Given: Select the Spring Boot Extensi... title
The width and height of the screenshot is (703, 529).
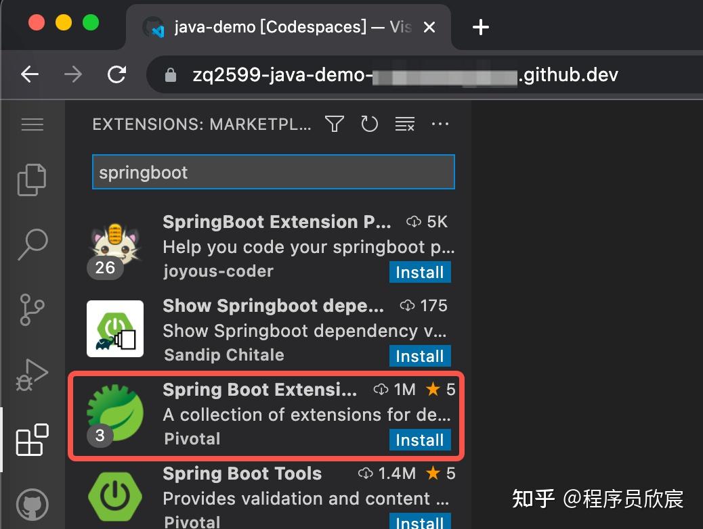Looking at the screenshot, I should click(260, 390).
